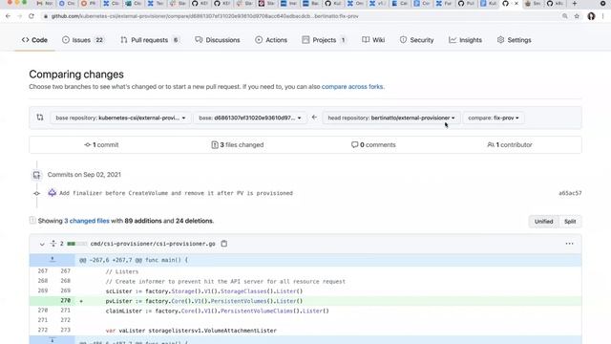Click the zoom magnifier icon in address bar
Image resolution: width=611 pixels, height=344 pixels.
coord(564,16)
